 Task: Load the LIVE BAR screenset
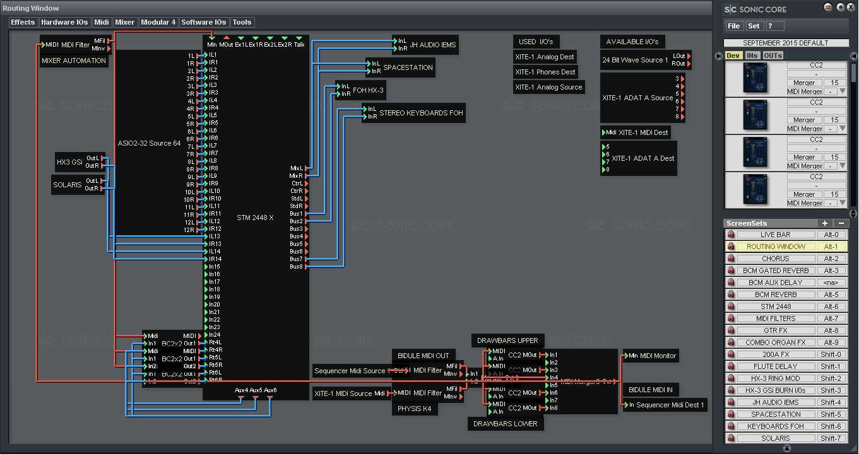(776, 235)
